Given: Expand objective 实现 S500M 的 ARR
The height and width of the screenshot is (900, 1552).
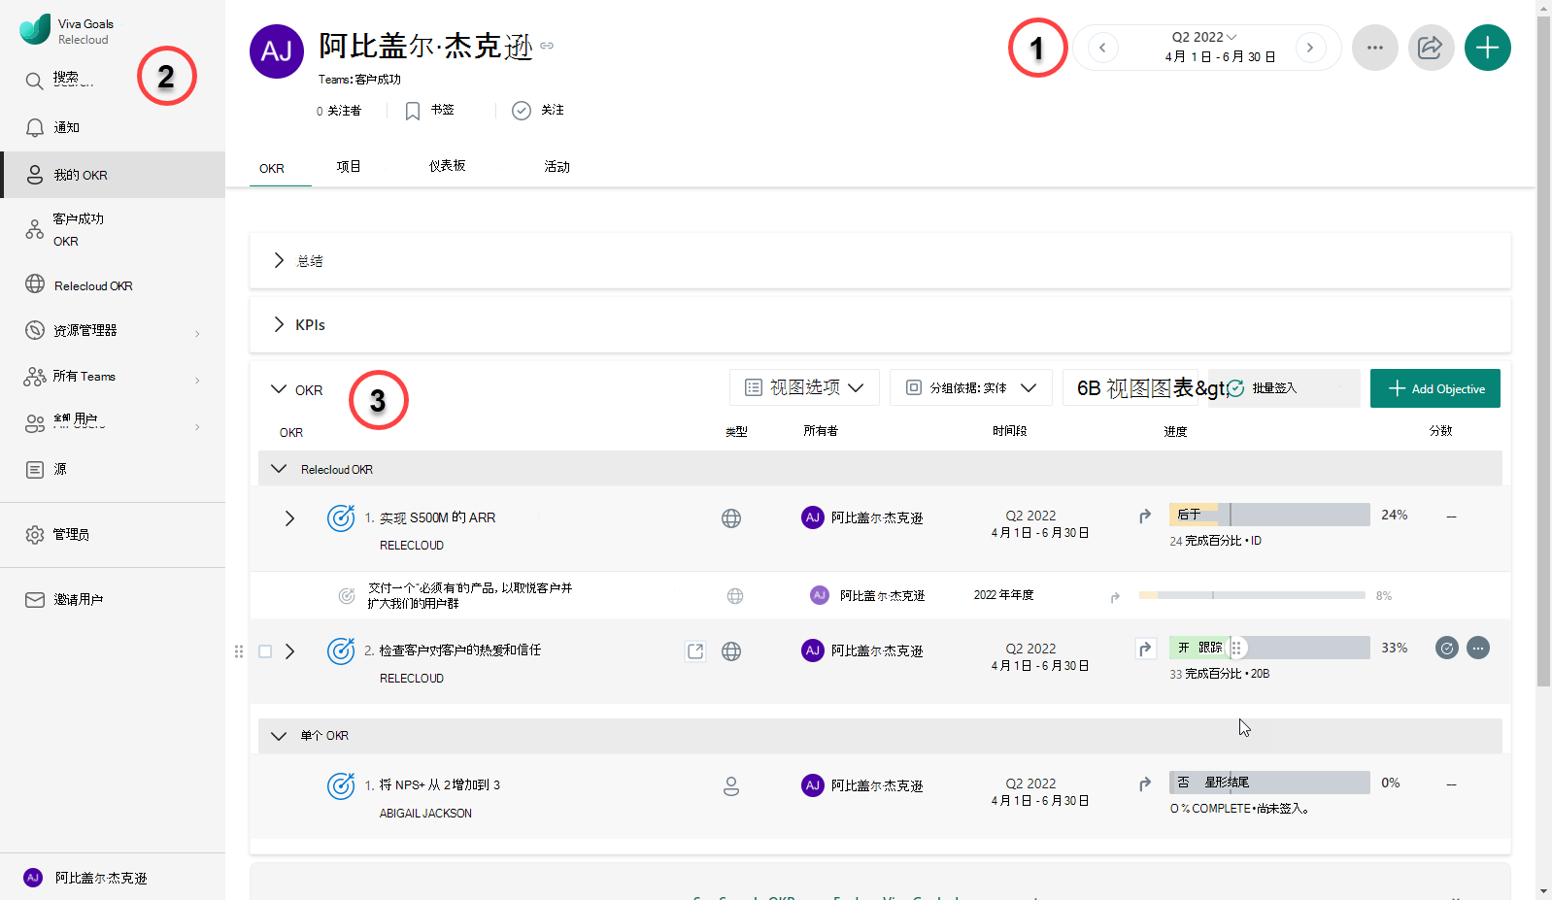Looking at the screenshot, I should pyautogui.click(x=289, y=518).
